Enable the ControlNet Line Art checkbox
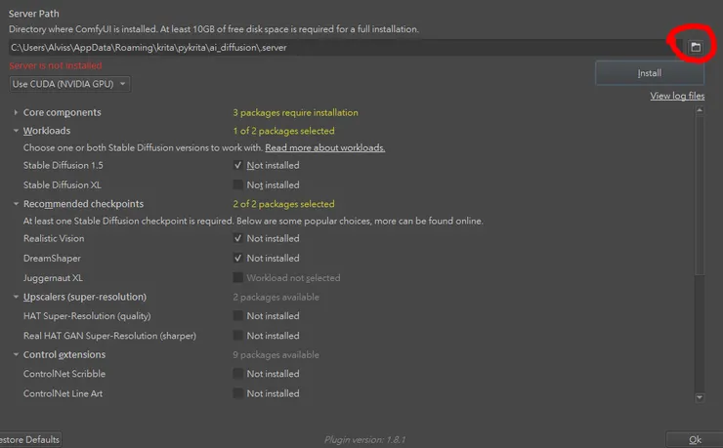Viewport: 723px width, 448px height. point(238,393)
